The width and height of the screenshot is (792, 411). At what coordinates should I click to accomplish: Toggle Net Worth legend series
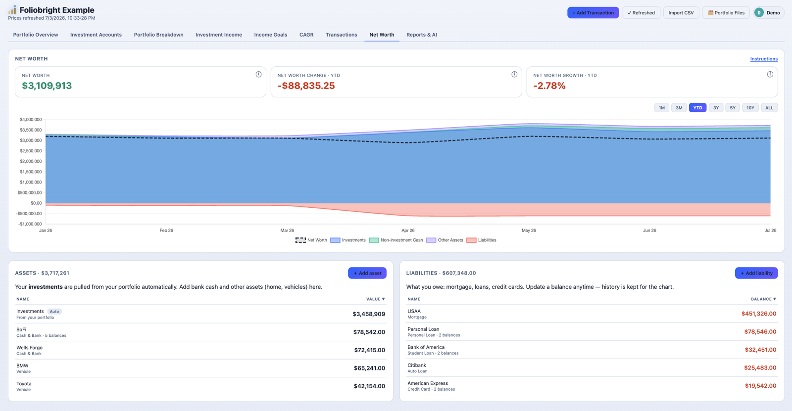tap(311, 240)
